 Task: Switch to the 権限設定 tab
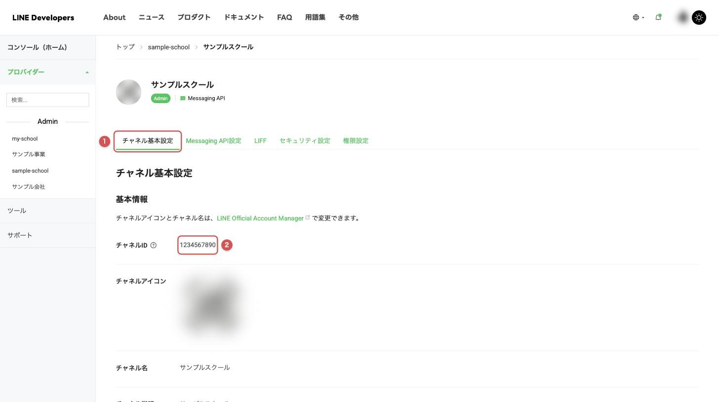(x=356, y=141)
